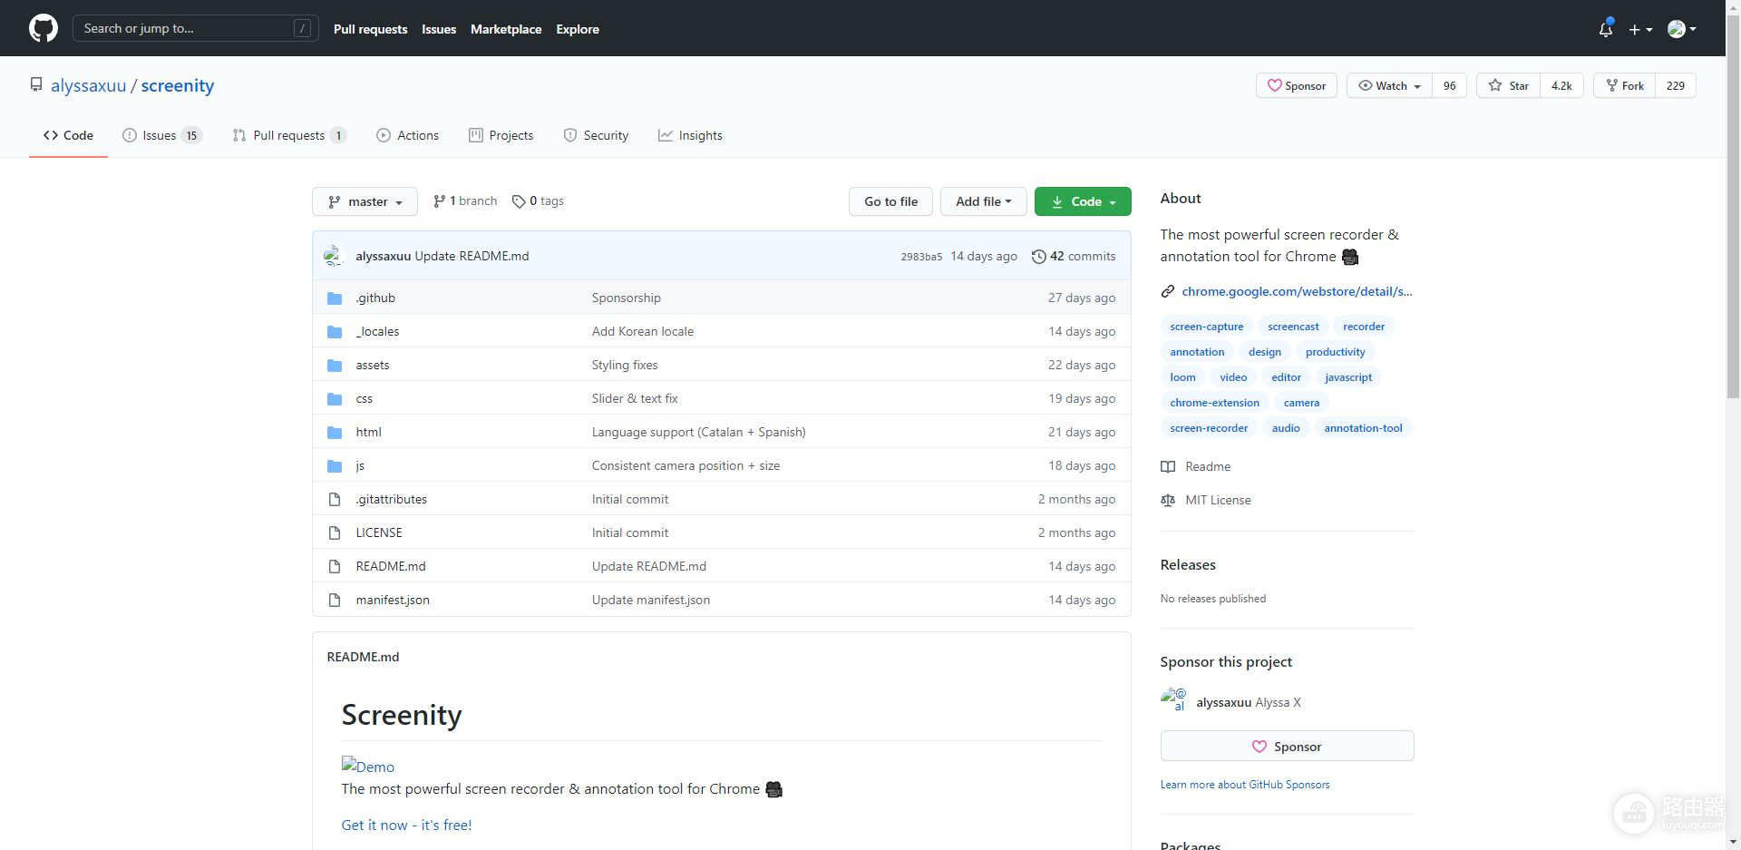
Task: Expand the Add file menu
Action: point(983,201)
